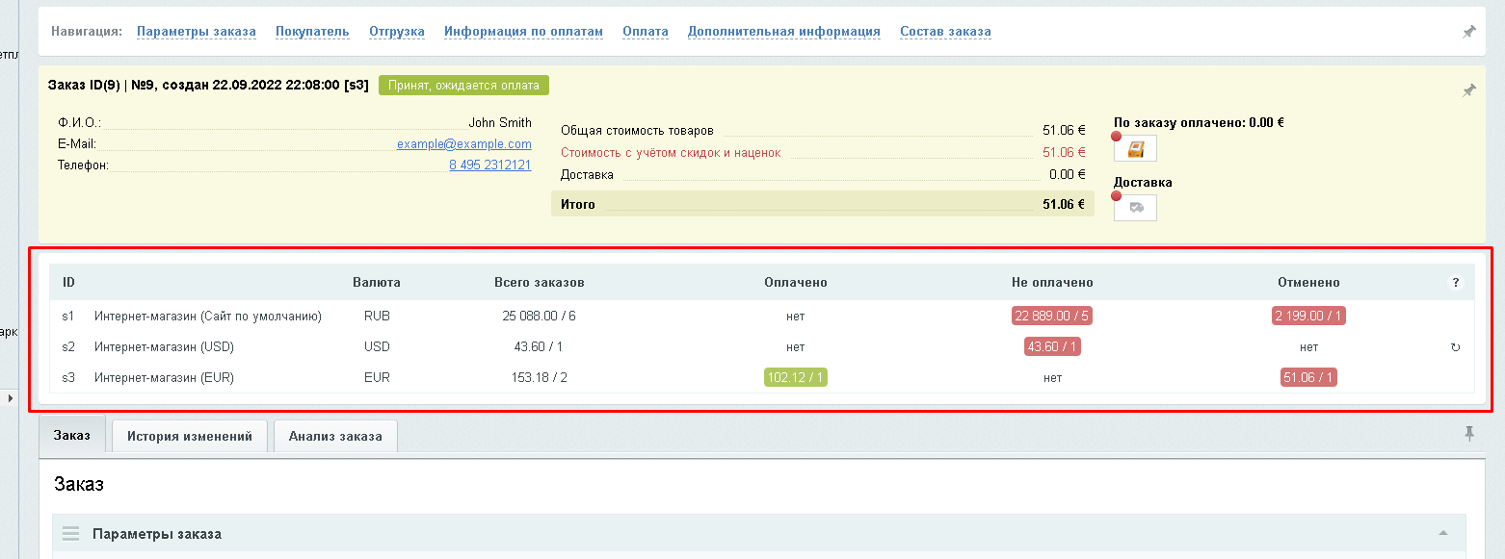Click the drag handle of Параметры заказа section
Screen dimensions: 1505x559
70,534
